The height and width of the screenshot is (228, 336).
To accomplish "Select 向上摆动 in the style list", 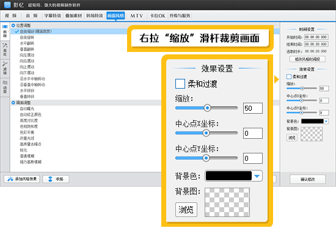I will [x=27, y=67].
